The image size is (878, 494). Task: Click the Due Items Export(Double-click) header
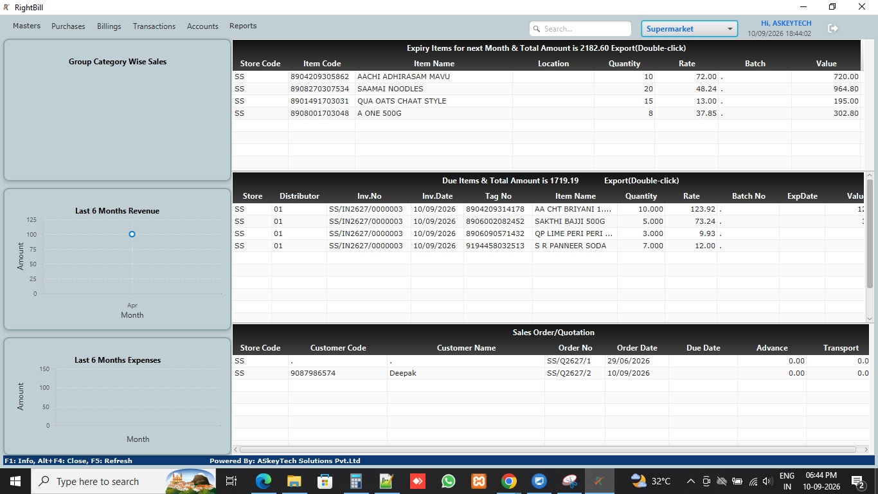click(641, 181)
